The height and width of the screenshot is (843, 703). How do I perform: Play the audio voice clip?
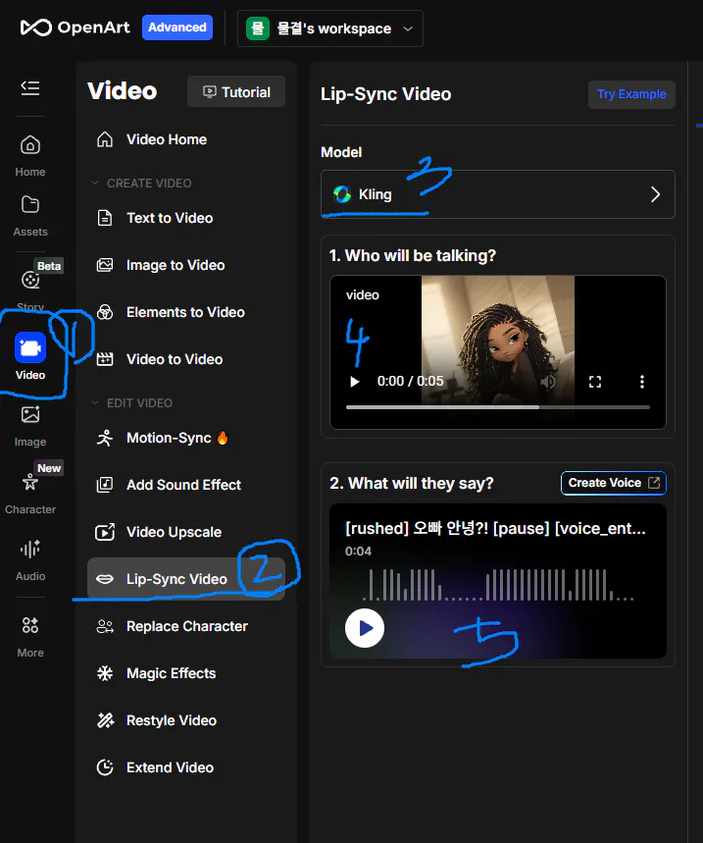pos(365,628)
